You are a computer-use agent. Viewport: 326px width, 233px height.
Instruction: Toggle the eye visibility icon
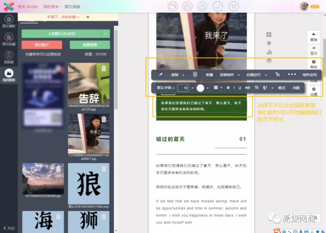[x=269, y=61]
